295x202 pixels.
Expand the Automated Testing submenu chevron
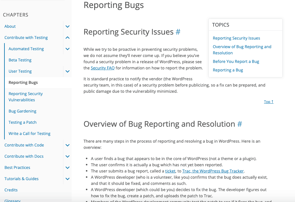68,49
